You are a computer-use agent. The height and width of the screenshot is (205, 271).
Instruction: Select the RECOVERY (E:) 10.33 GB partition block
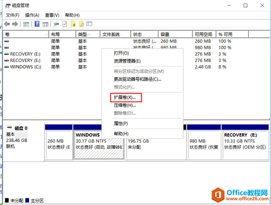245,144
